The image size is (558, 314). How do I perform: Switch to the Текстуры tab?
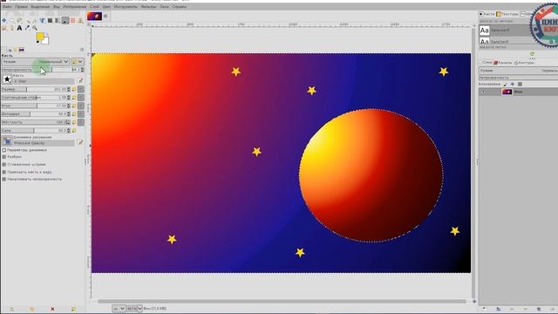click(507, 14)
